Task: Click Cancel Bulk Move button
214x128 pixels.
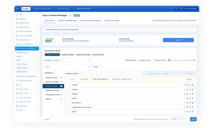Action: pos(151,73)
